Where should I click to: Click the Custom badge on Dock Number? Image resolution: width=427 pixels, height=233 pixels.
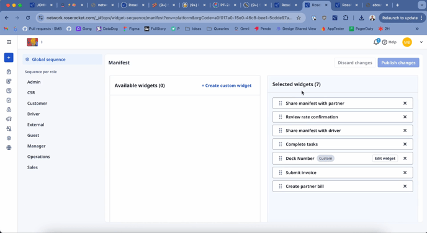coord(325,159)
